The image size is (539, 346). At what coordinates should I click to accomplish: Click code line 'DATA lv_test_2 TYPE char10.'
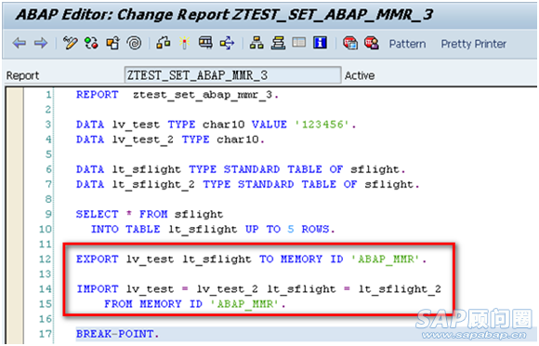[170, 140]
